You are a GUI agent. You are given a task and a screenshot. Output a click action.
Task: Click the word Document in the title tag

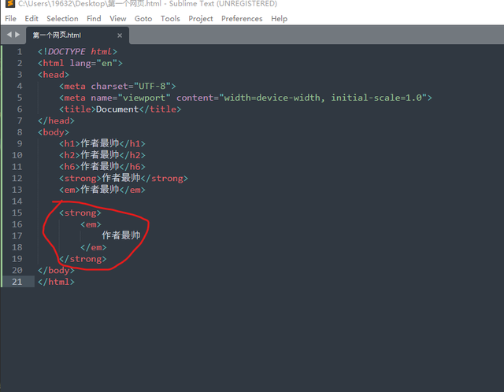click(x=117, y=109)
